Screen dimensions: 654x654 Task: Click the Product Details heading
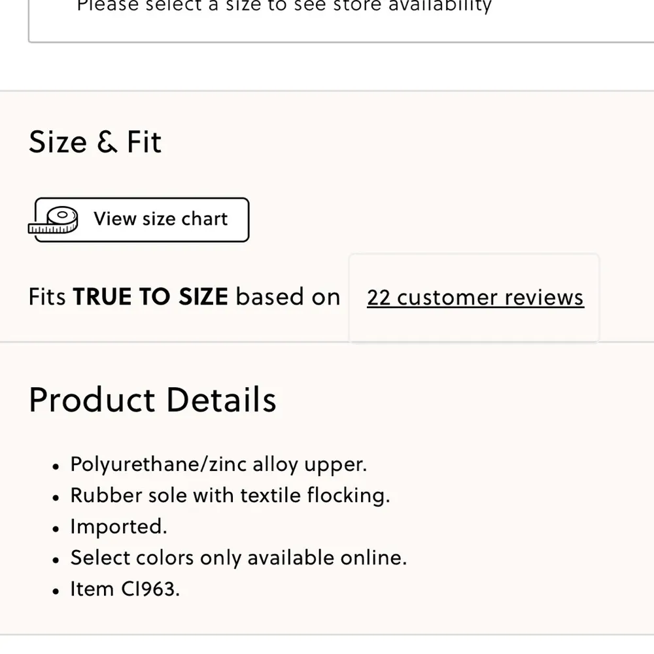[152, 400]
